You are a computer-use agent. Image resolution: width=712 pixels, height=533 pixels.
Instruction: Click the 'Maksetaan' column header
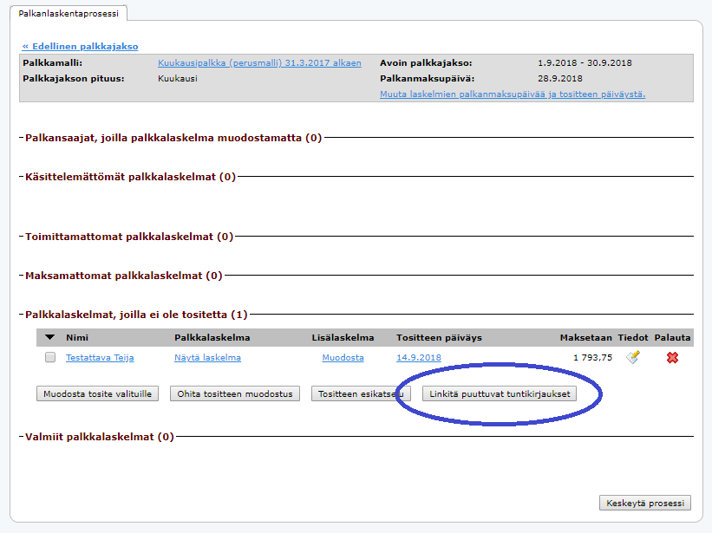pos(585,337)
